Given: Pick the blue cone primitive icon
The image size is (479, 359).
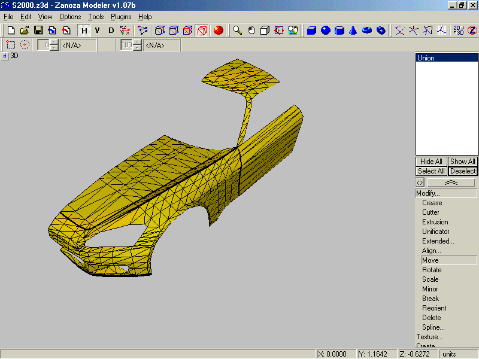Looking at the screenshot, I should pos(353,30).
